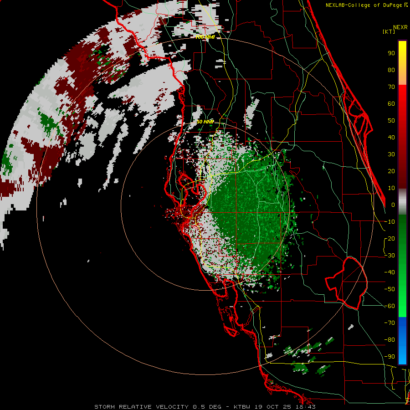The image size is (410, 410).
Task: Click the -90 scale value
Action: click(x=390, y=357)
